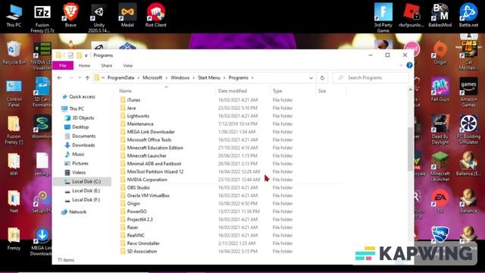Screen dimensions: 485x273
Task: Switch to the Share ribbon tab
Action: 106,66
